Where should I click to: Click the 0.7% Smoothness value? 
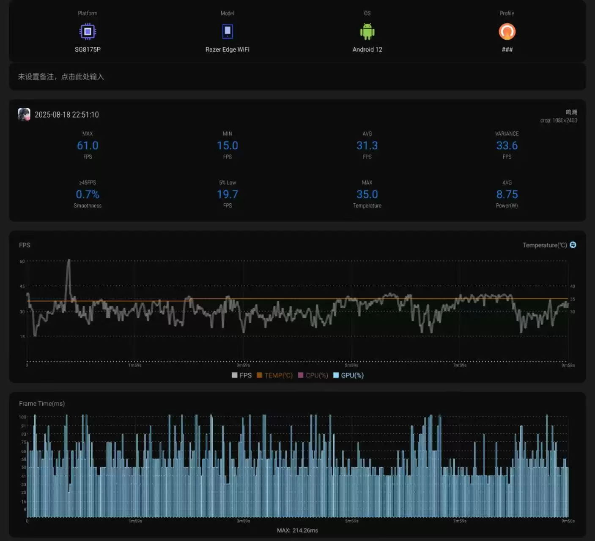click(88, 194)
